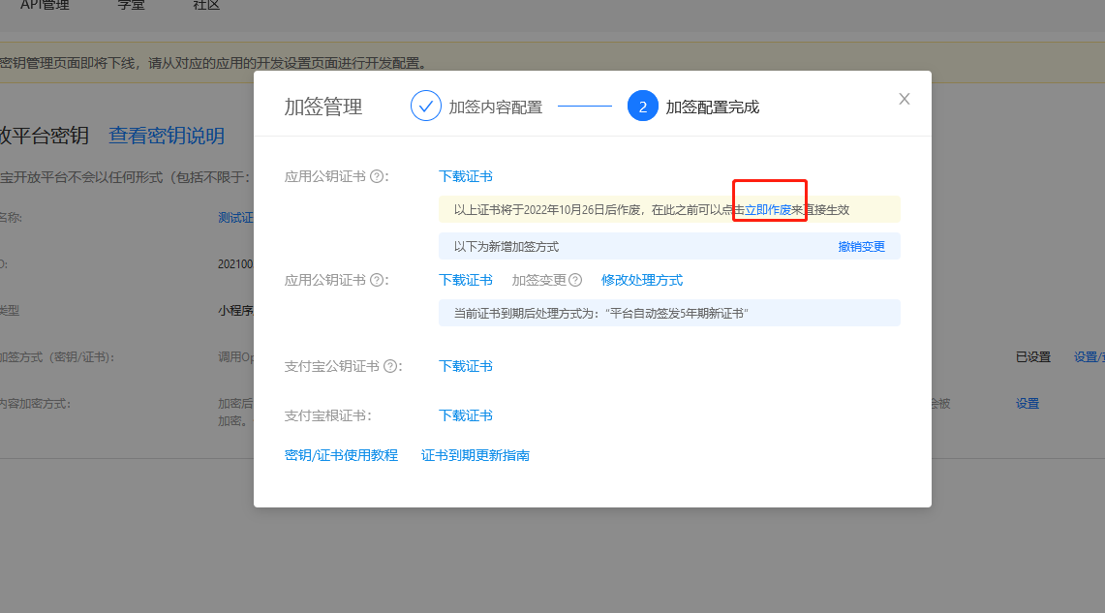View key details via 查看密钥说明
The width and height of the screenshot is (1105, 613).
coord(165,136)
